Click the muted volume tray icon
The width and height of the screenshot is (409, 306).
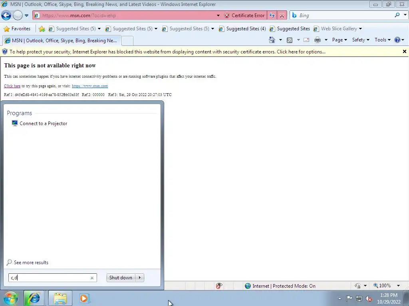click(369, 299)
